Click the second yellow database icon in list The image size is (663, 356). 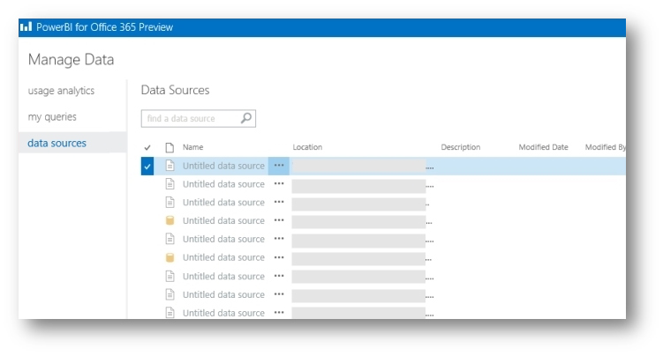pyautogui.click(x=170, y=258)
